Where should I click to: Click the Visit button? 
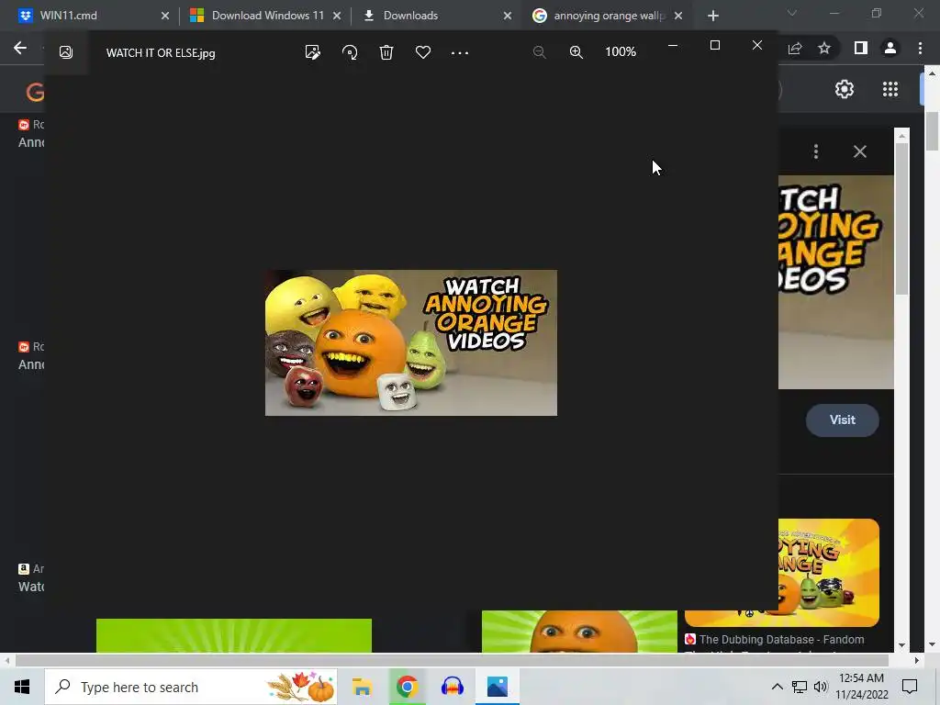coord(843,420)
